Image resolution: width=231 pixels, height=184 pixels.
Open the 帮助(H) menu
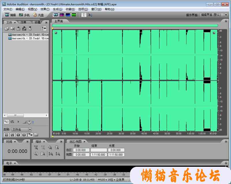[110, 9]
